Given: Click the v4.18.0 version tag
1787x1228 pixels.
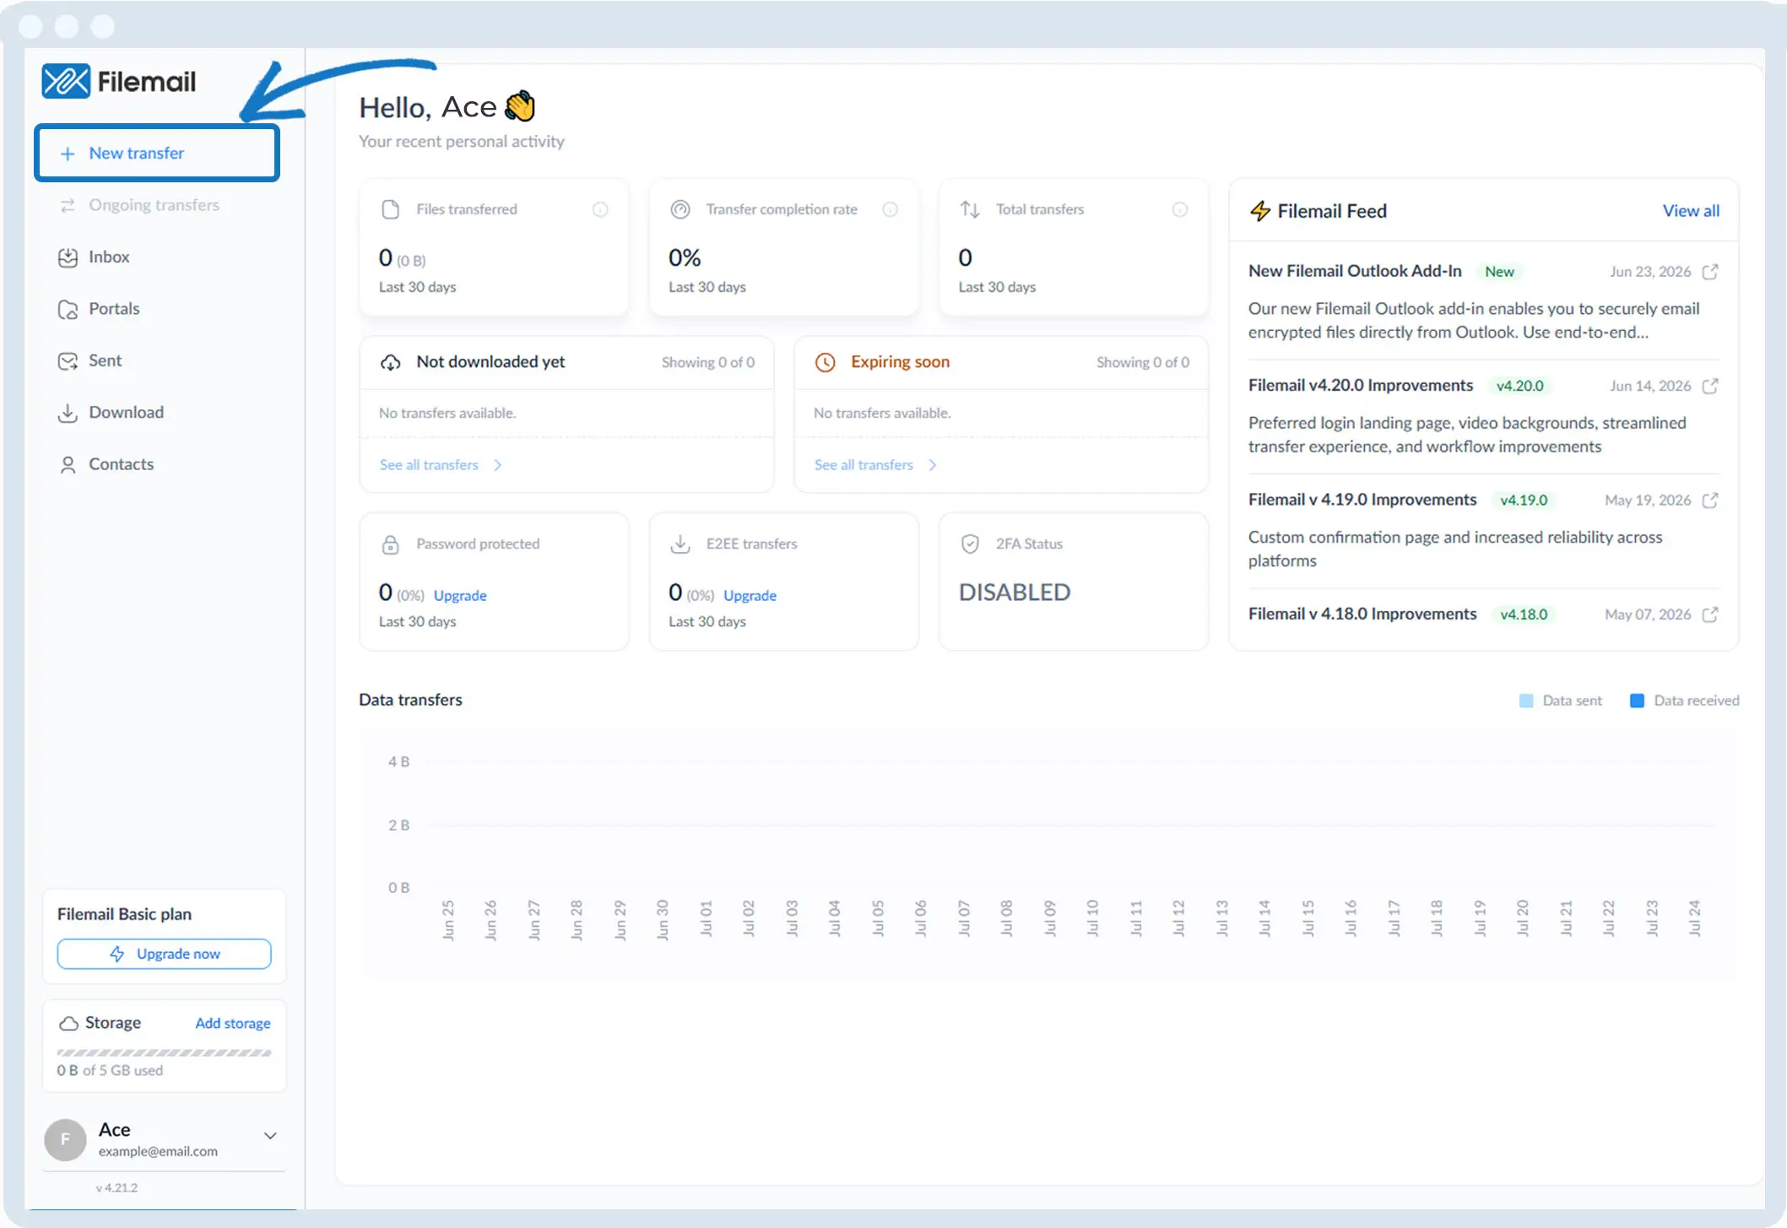Looking at the screenshot, I should [x=1524, y=614].
